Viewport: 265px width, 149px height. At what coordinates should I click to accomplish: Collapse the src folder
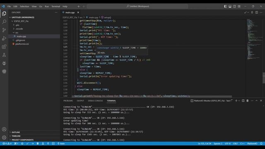tap(17, 33)
